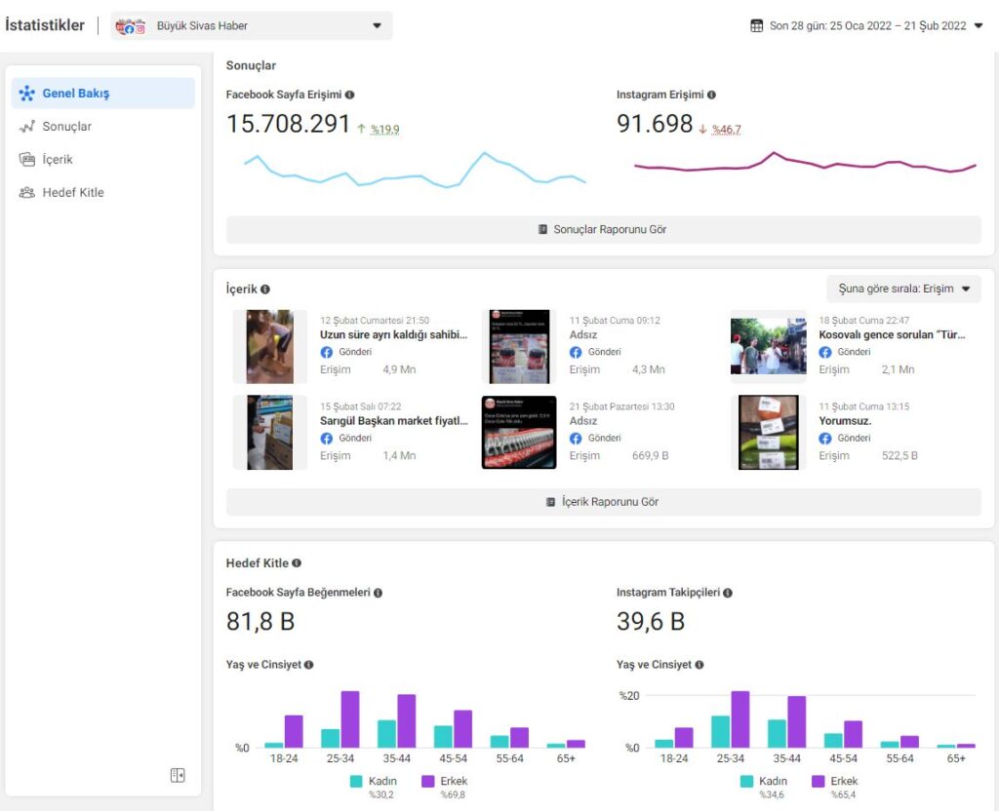Click the Sonuçlar chart icon in sidebar
Screen dimensions: 999x811
point(26,127)
